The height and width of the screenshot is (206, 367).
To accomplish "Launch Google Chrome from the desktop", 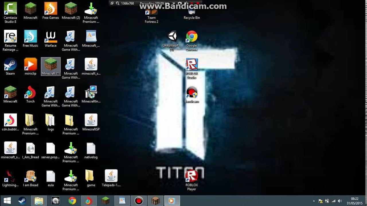I will click(192, 41).
